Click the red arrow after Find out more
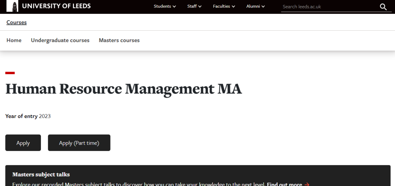 pyautogui.click(x=307, y=184)
